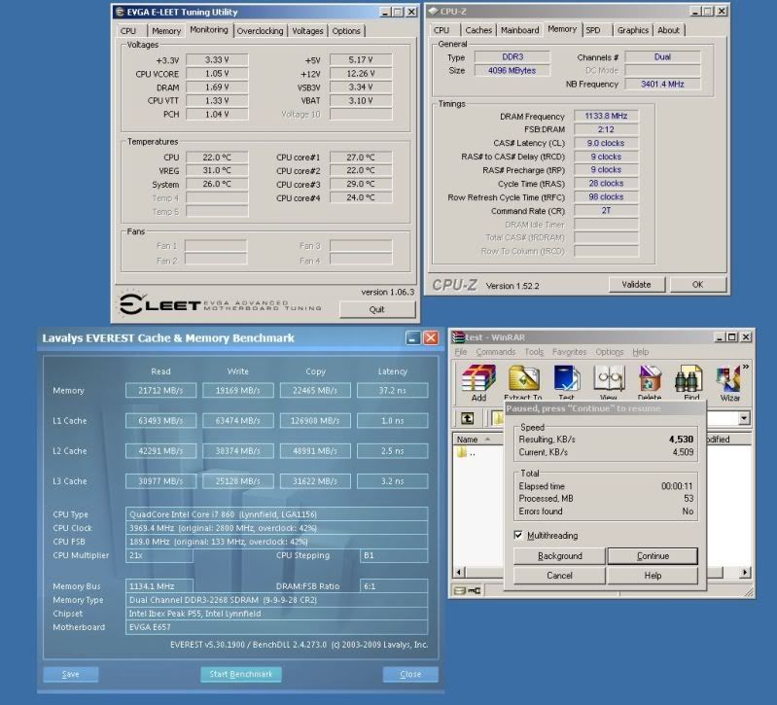
Task: Click OK in the CPU-Z window
Action: [x=697, y=284]
